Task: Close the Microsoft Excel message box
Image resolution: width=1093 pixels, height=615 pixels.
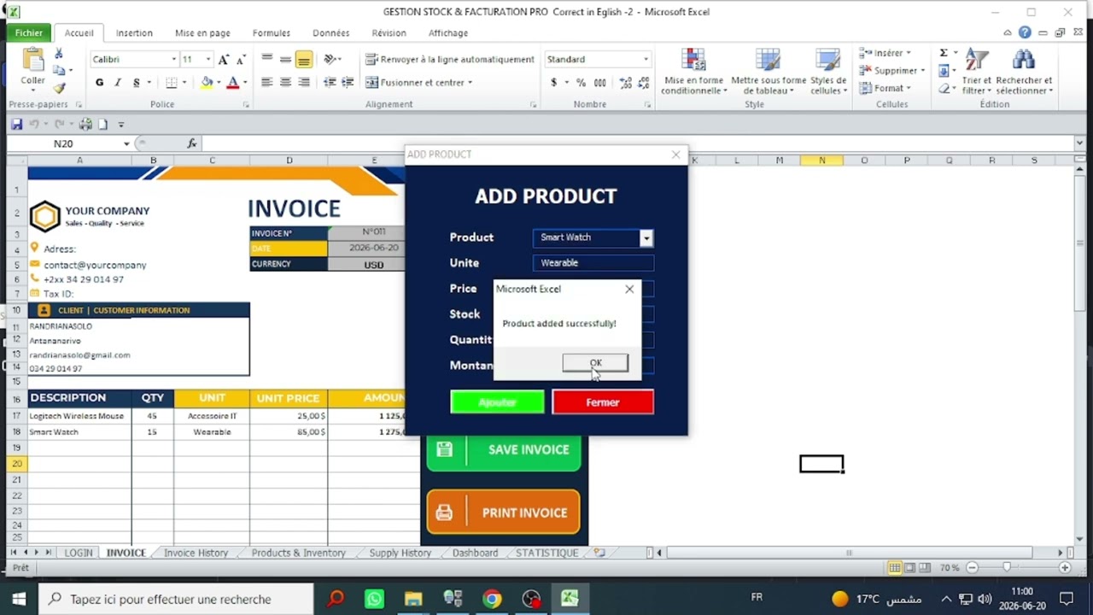Action: [629, 290]
